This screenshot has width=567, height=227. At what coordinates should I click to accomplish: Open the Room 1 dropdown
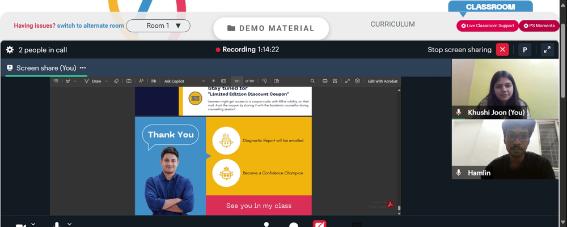[x=158, y=25]
